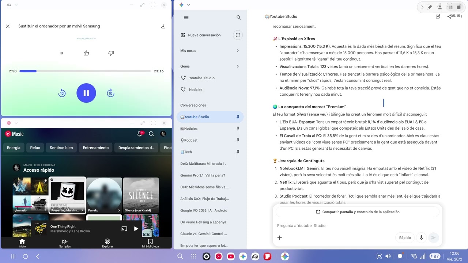
Task: Add attachment with the plus icon
Action: [x=279, y=237]
